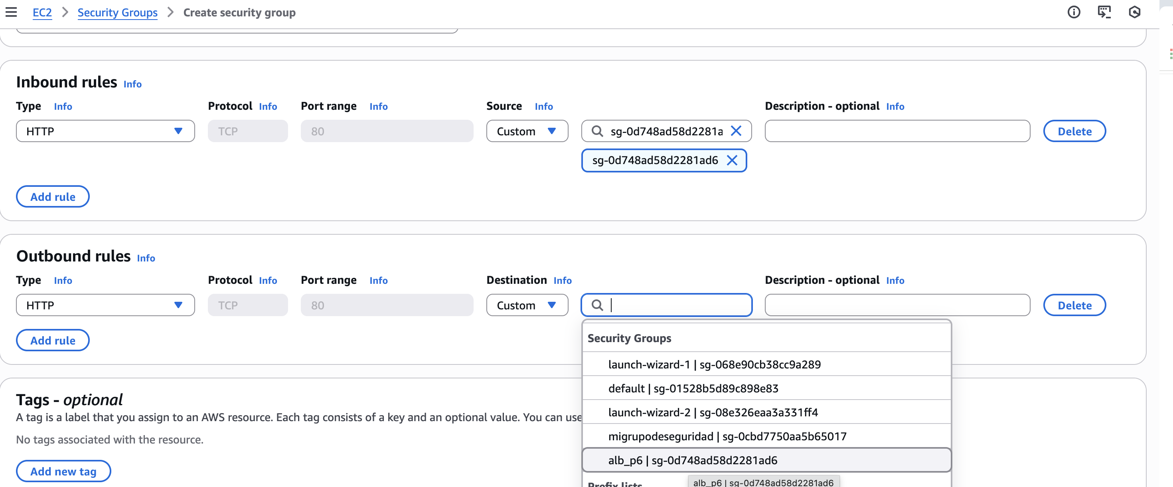Viewport: 1173px width, 487px height.
Task: Open the outbound Destination Custom dropdown
Action: tap(527, 305)
